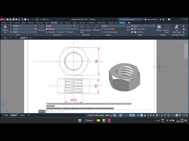Image resolution: width=189 pixels, height=141 pixels.
Task: Click the Share icon in title bar
Action: click(45, 20)
